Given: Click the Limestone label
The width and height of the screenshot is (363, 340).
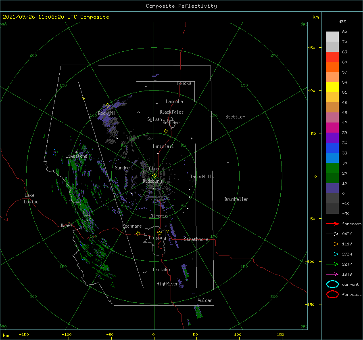Looking at the screenshot, I should (x=76, y=156).
